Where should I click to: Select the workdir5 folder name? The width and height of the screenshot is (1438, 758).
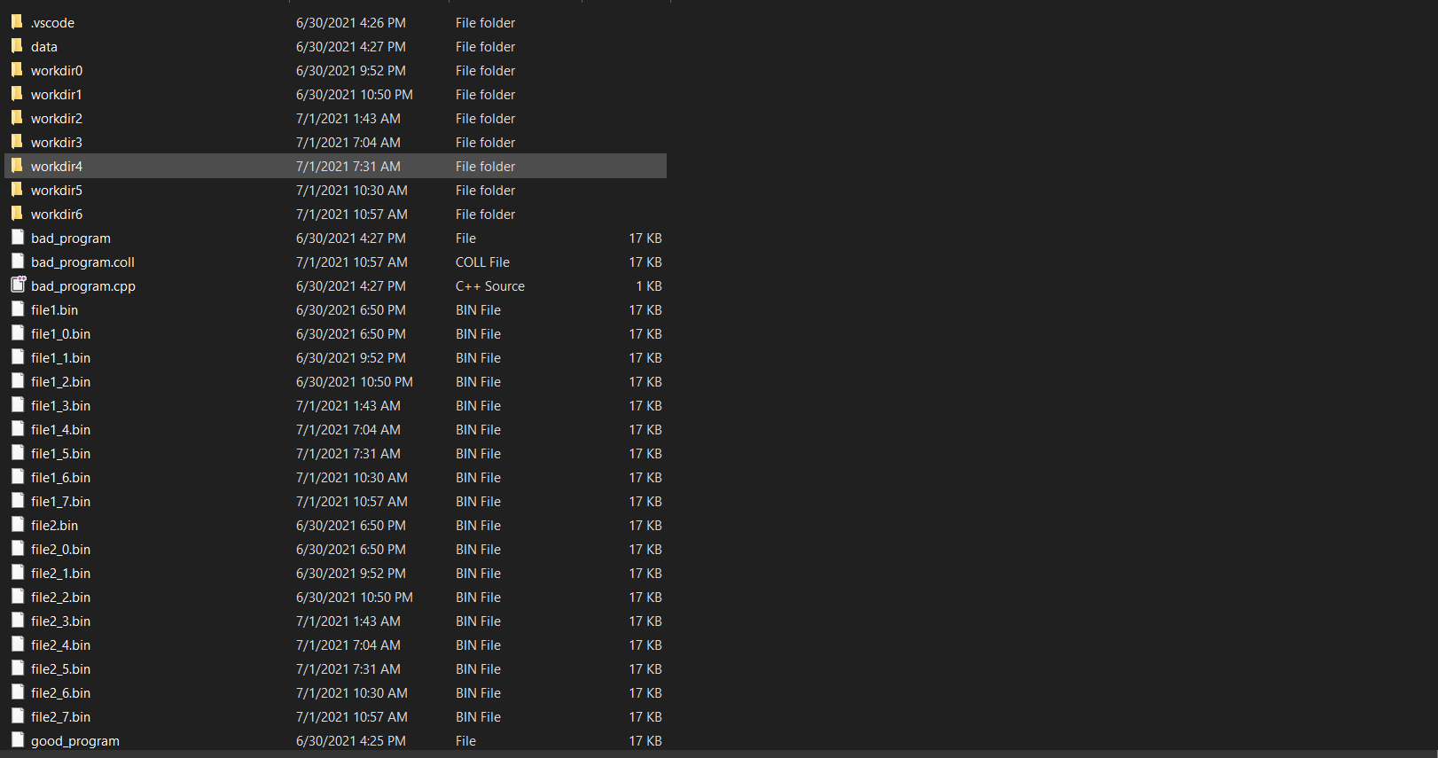(x=57, y=191)
